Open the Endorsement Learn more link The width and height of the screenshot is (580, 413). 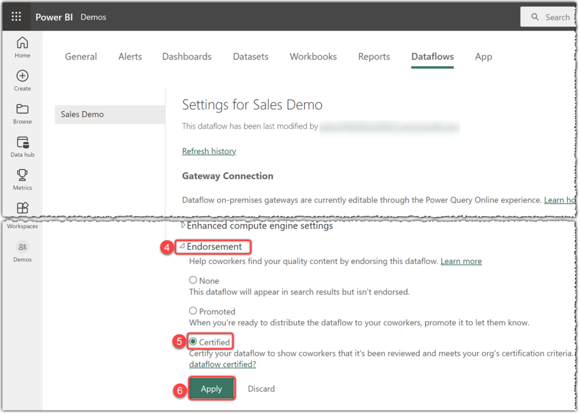click(461, 261)
